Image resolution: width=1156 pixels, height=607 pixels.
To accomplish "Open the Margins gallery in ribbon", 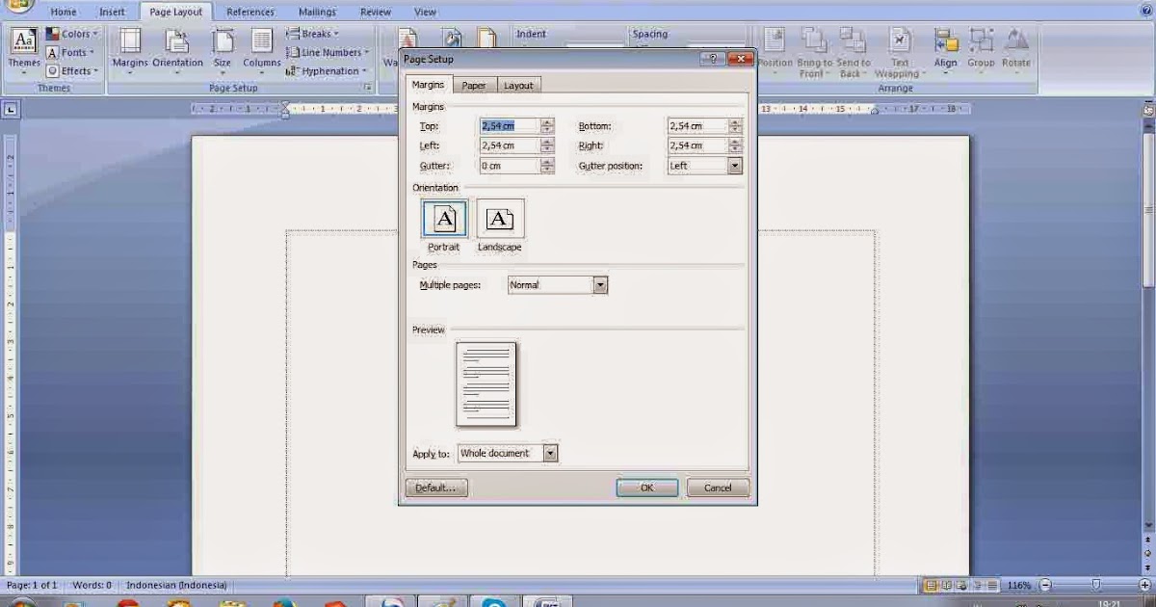I will point(130,50).
